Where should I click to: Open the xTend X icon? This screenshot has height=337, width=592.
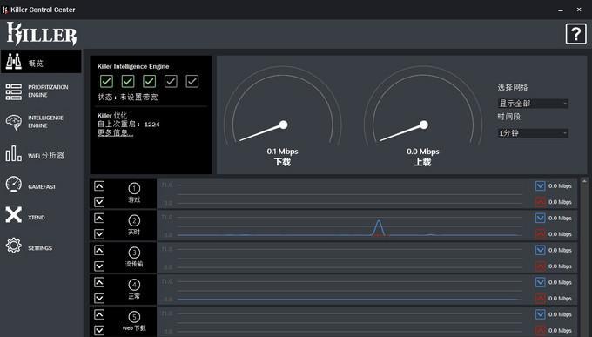point(14,215)
